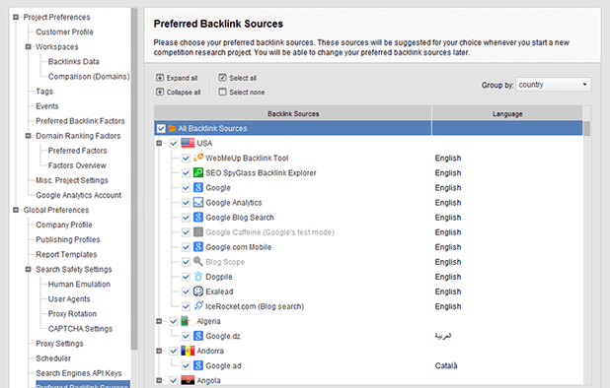Open User Agents settings
The image size is (610, 388).
(69, 298)
